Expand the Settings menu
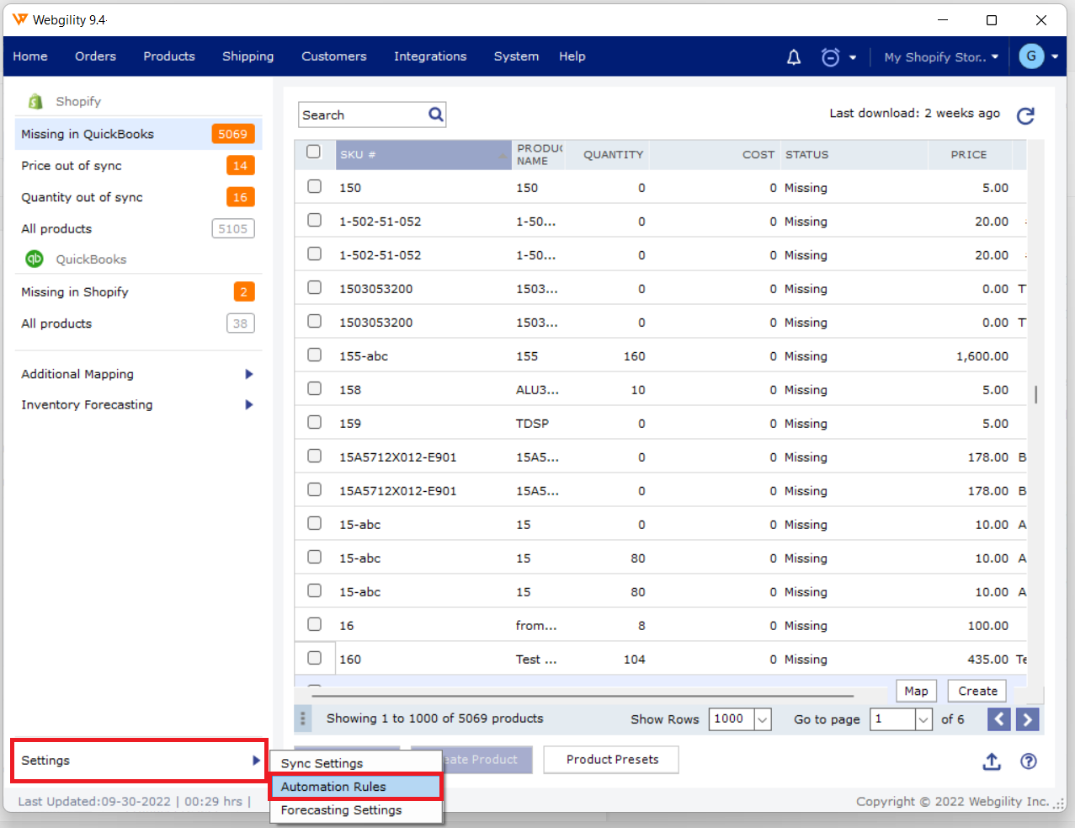Screen dimensions: 1075x828 point(139,761)
